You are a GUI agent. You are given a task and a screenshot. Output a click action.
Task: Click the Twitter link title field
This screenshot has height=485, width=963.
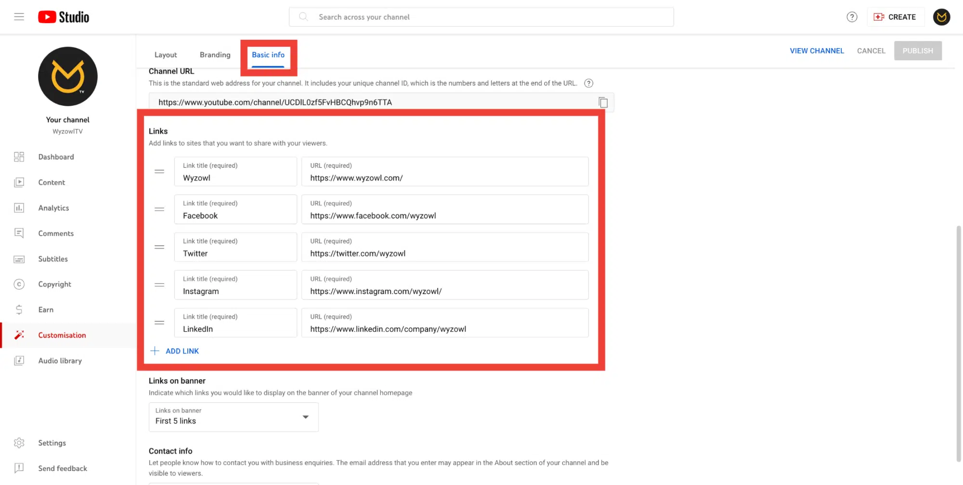tap(235, 247)
